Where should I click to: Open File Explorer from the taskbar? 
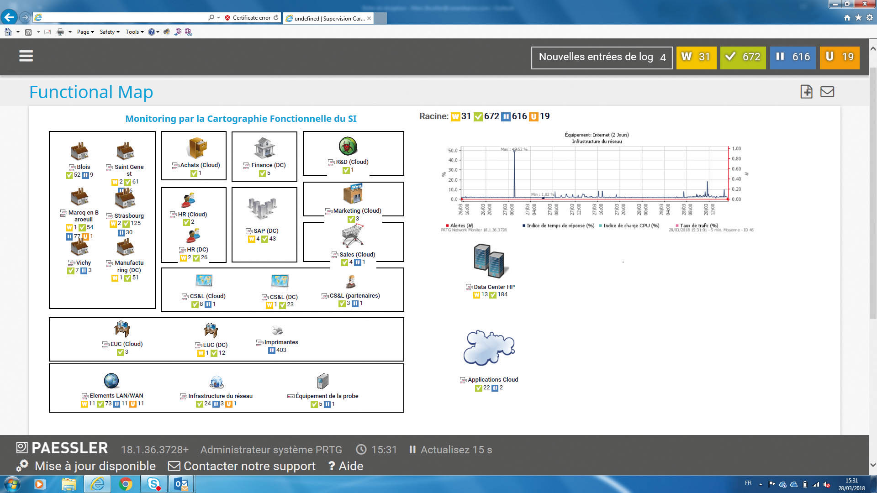69,484
